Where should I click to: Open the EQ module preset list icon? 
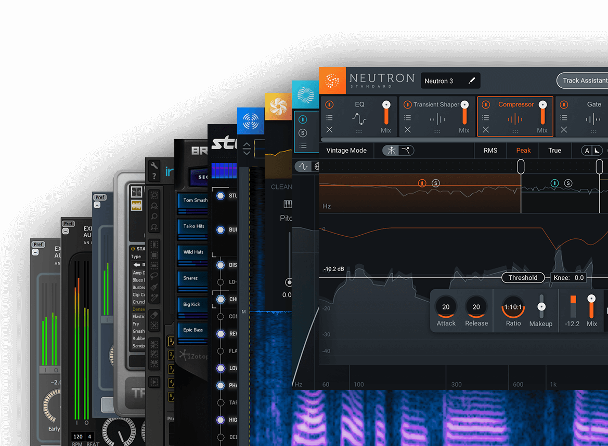[x=329, y=118]
